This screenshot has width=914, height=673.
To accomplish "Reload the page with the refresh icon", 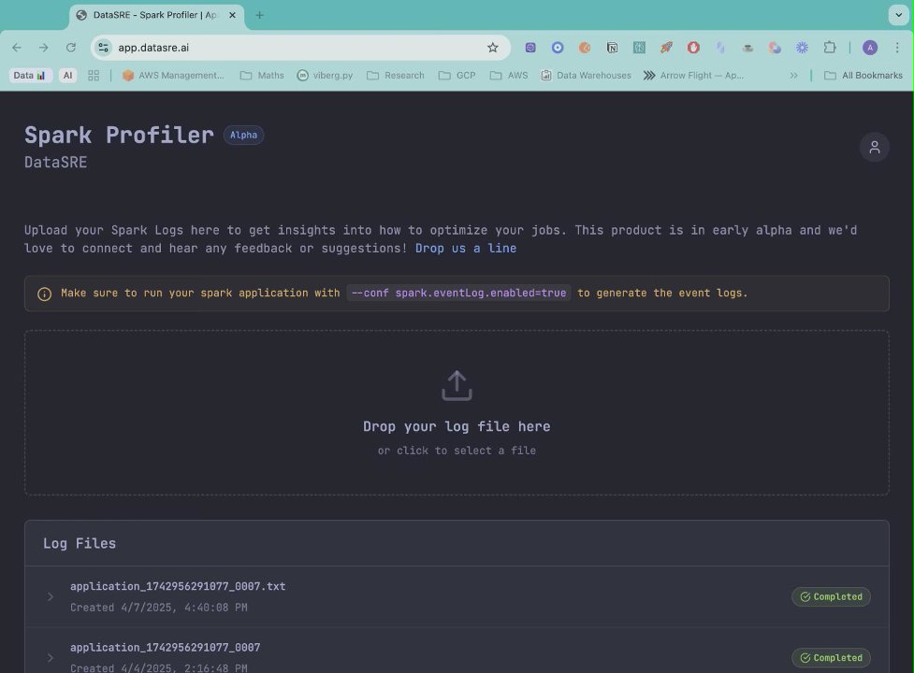I will [71, 48].
